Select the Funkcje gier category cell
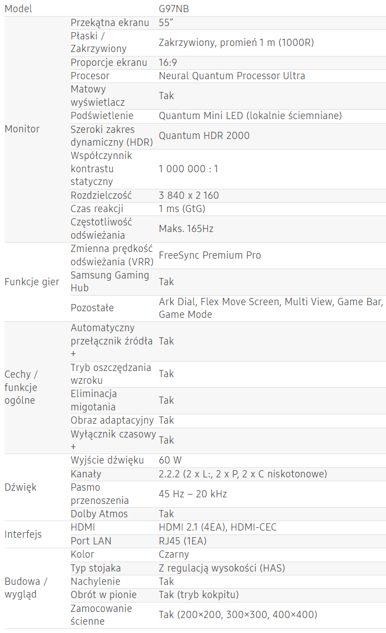The width and height of the screenshot is (386, 633). tap(32, 281)
